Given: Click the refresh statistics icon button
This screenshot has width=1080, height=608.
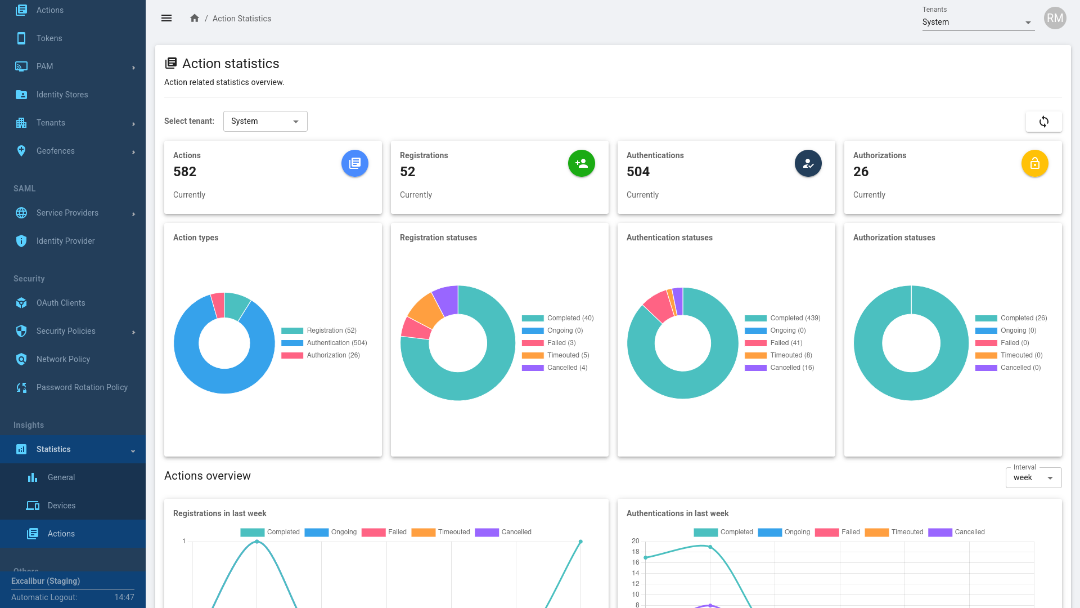Looking at the screenshot, I should 1043,122.
